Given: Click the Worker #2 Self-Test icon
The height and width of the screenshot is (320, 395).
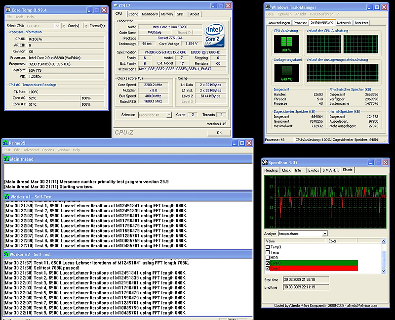Looking at the screenshot, I should [x=6, y=254].
